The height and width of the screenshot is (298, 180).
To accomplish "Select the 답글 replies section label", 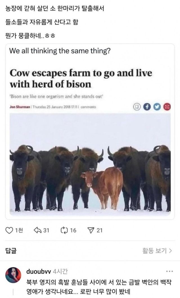I will [x=11, y=251].
